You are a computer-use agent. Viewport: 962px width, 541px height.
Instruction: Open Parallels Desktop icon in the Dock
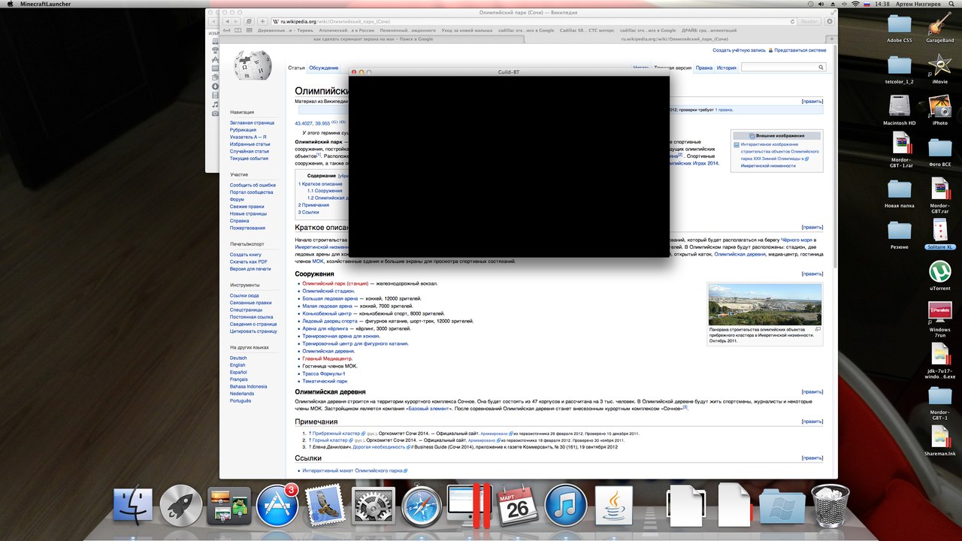(x=470, y=505)
